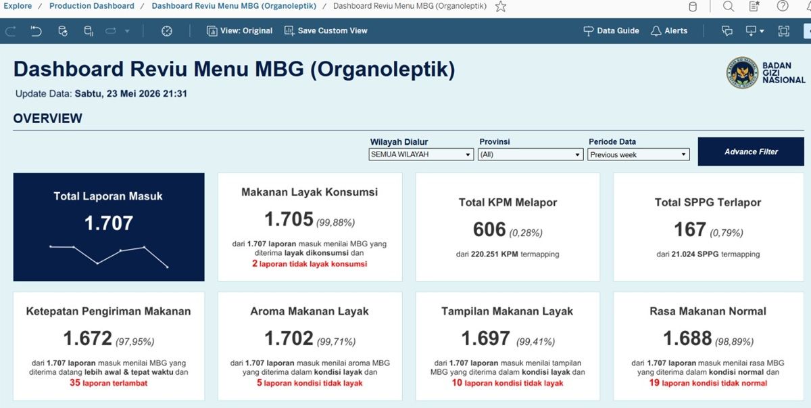Open the View: Original menu
The height and width of the screenshot is (408, 811).
pos(239,30)
